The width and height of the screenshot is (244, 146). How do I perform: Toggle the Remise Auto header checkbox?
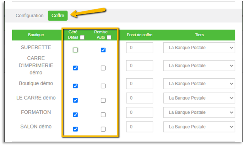tap(109, 38)
